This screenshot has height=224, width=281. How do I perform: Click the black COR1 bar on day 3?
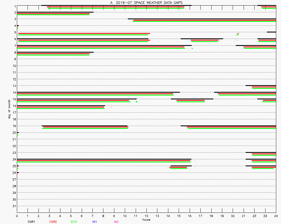pos(202,19)
